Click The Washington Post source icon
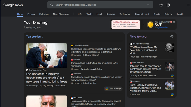 click(x=27, y=70)
